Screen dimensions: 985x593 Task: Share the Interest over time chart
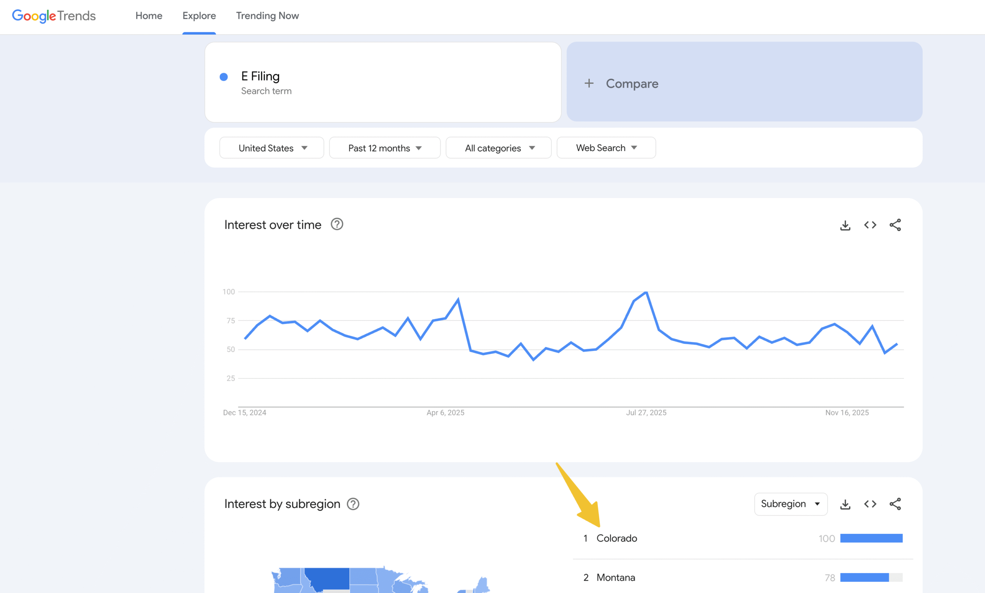coord(895,225)
